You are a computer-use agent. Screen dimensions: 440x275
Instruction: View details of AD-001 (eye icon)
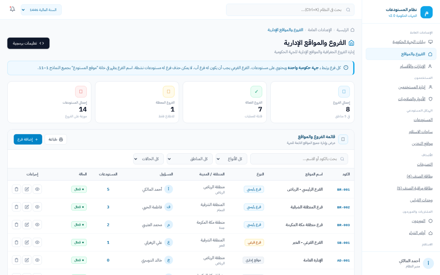pyautogui.click(x=37, y=260)
